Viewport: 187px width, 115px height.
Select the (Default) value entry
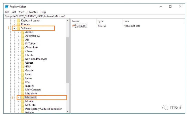81,26
